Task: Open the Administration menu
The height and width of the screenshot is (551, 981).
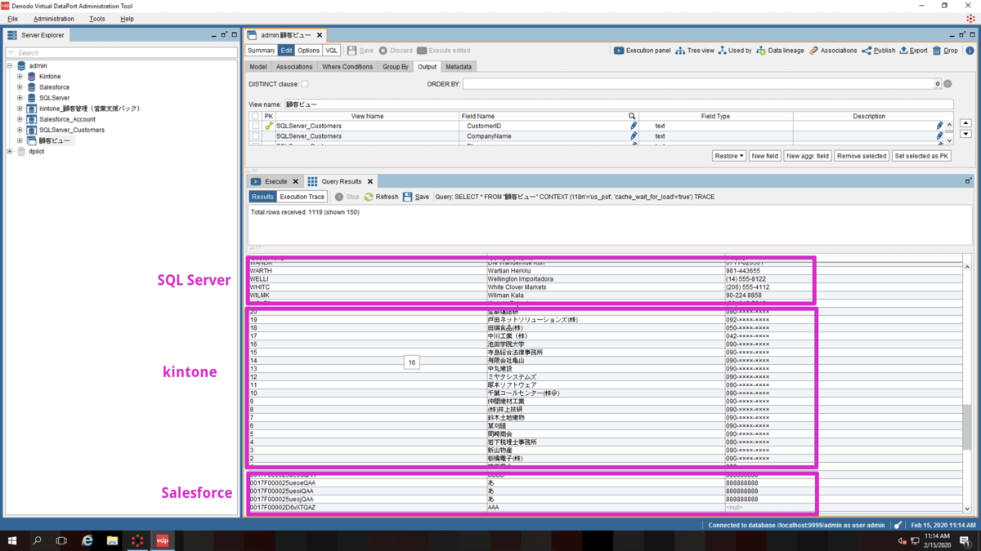Action: coord(53,19)
